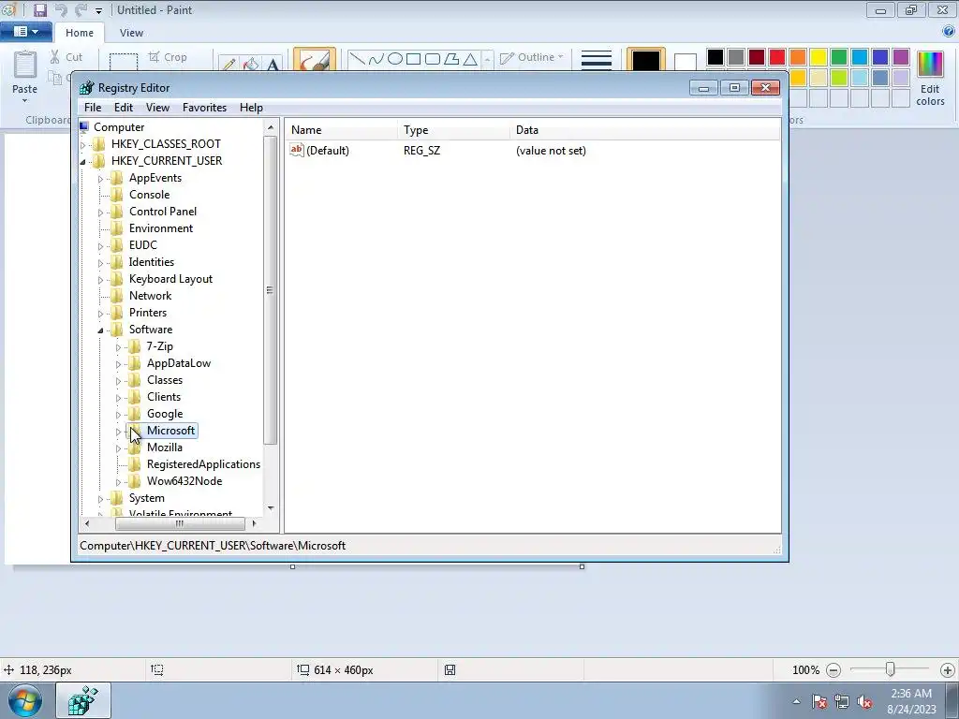Expand the Mozilla key
Viewport: 959px width, 719px height.
tap(119, 448)
